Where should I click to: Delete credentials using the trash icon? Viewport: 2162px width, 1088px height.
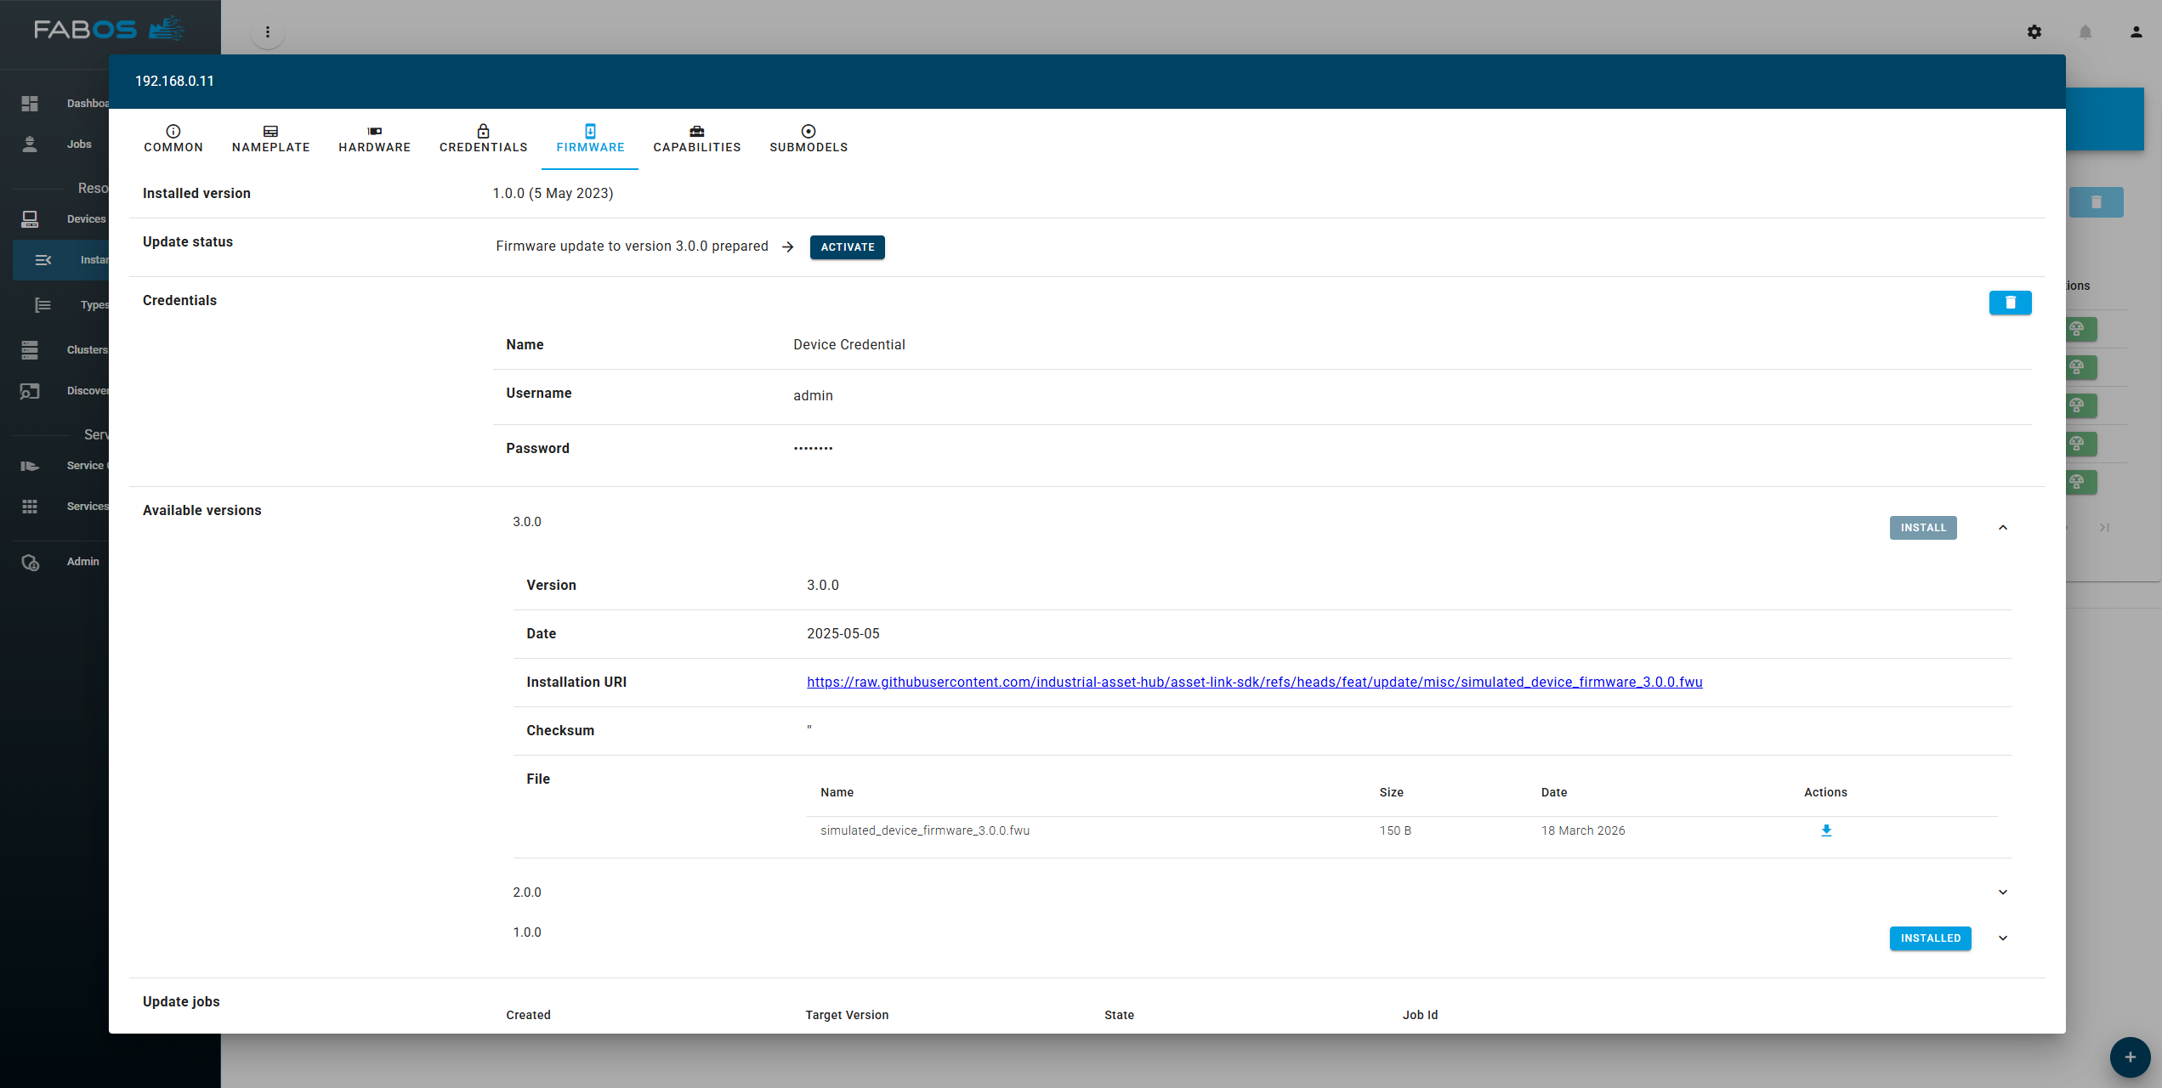[2010, 302]
